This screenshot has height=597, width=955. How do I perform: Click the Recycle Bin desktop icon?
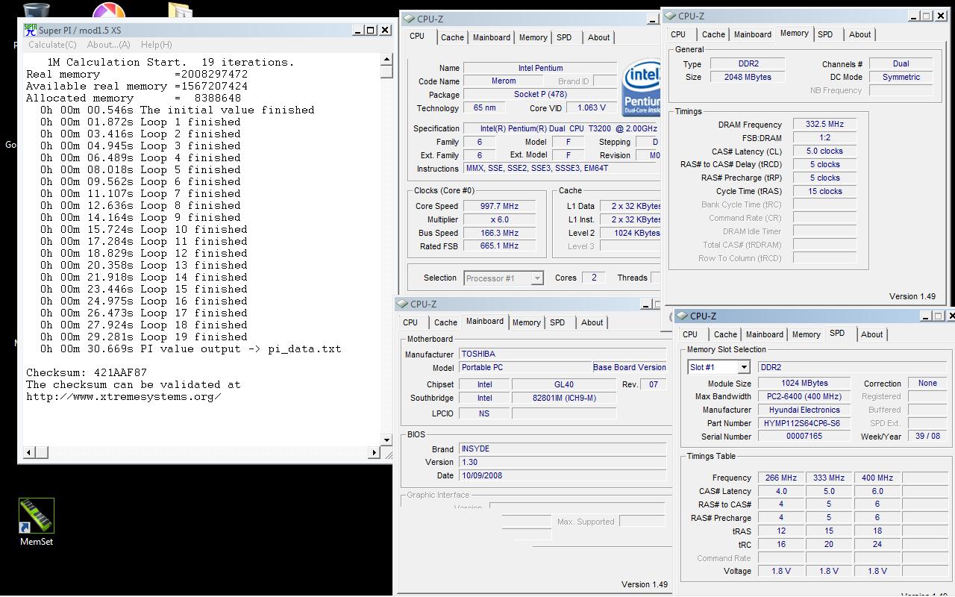coord(36,9)
